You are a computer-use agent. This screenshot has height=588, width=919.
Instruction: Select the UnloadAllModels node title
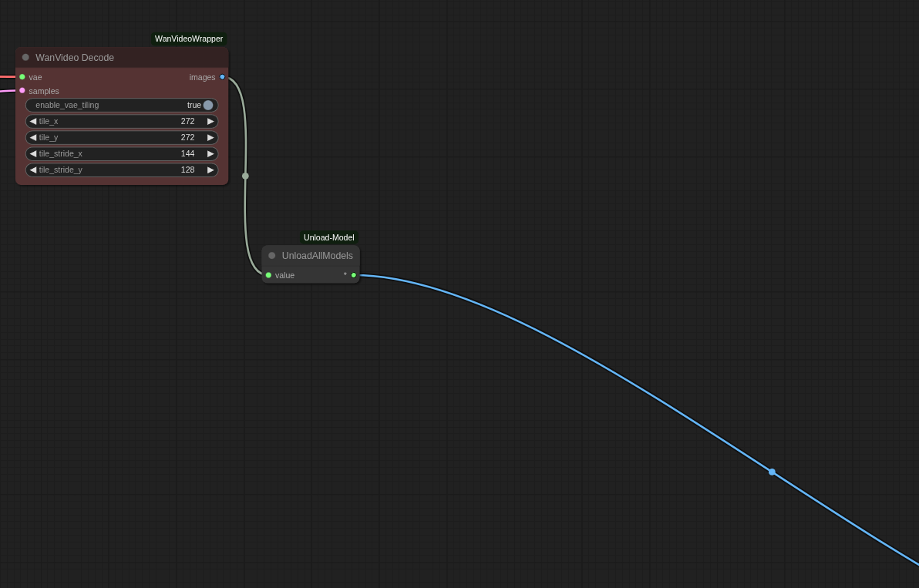point(317,256)
